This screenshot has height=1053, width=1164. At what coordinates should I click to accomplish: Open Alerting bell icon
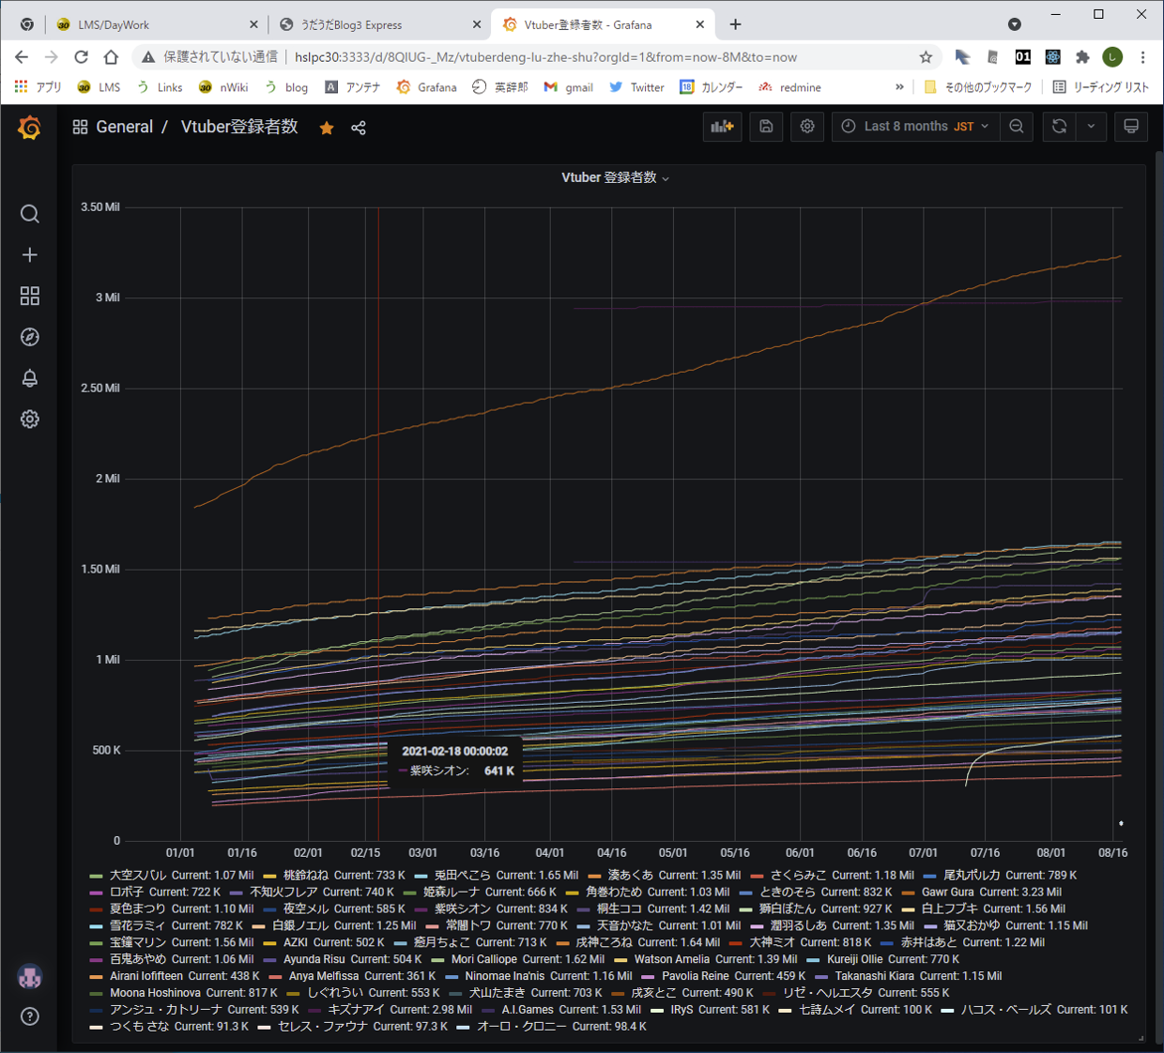(30, 378)
